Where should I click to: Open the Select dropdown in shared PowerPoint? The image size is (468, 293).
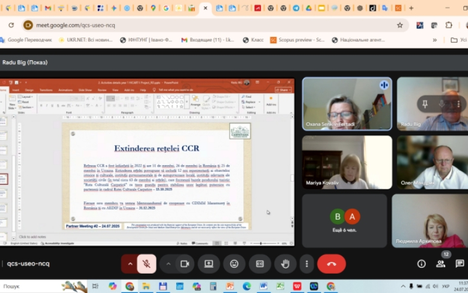pyautogui.click(x=249, y=107)
